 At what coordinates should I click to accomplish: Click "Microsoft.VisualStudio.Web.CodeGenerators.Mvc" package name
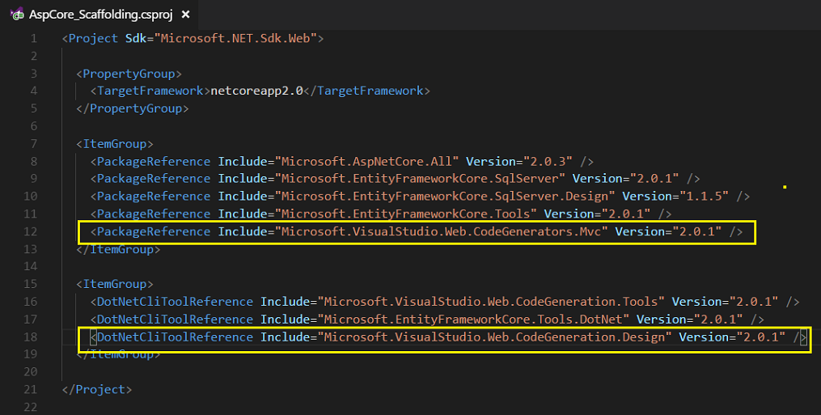click(442, 231)
